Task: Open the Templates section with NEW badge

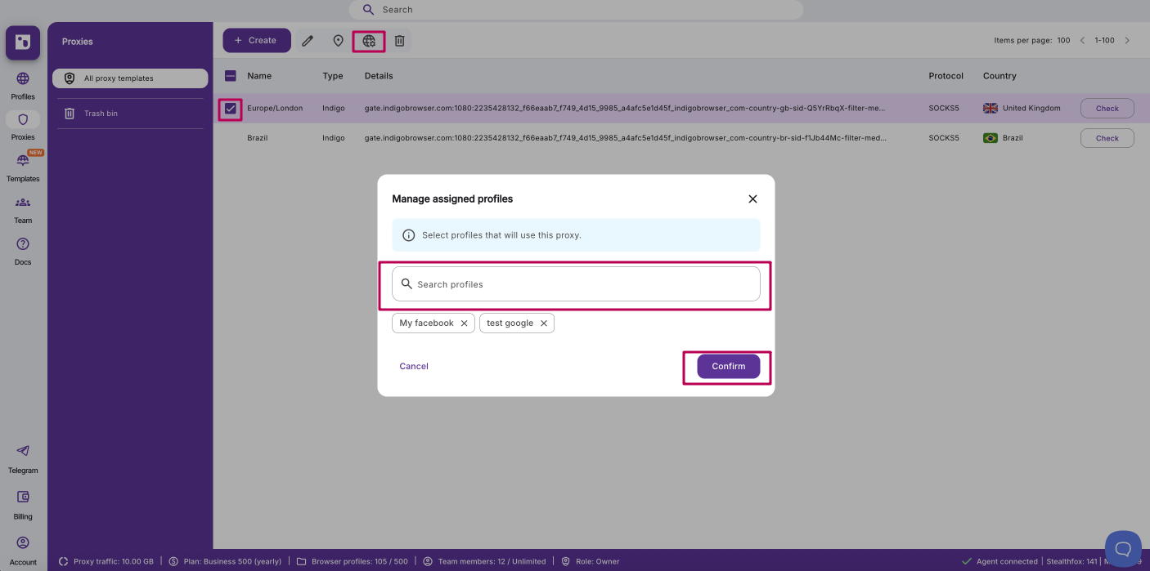Action: 23,163
